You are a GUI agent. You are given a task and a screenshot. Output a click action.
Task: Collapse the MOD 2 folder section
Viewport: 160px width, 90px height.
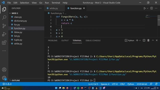pyautogui.click(x=26, y=13)
